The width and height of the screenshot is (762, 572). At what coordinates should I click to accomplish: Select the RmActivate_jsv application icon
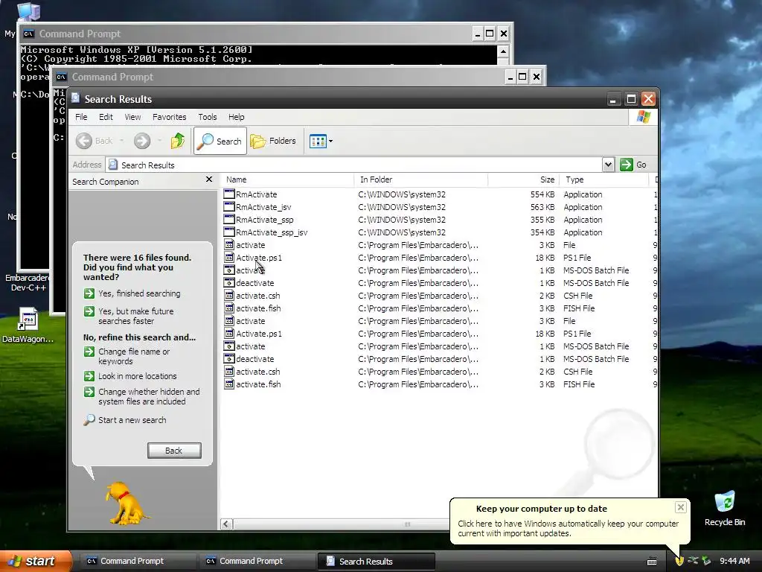[x=229, y=206]
